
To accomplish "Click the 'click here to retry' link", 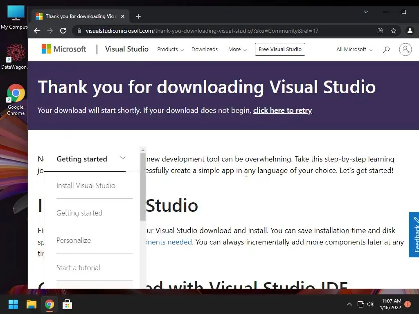I will 282,110.
